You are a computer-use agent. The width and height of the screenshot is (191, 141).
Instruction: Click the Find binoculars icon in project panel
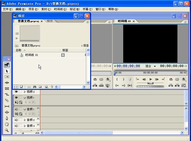coord(35,87)
